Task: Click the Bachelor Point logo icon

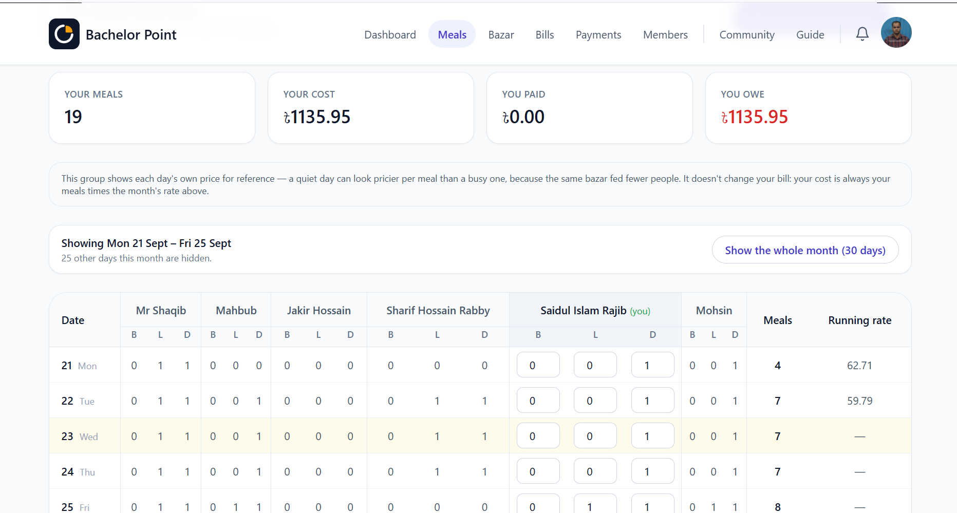Action: [64, 34]
